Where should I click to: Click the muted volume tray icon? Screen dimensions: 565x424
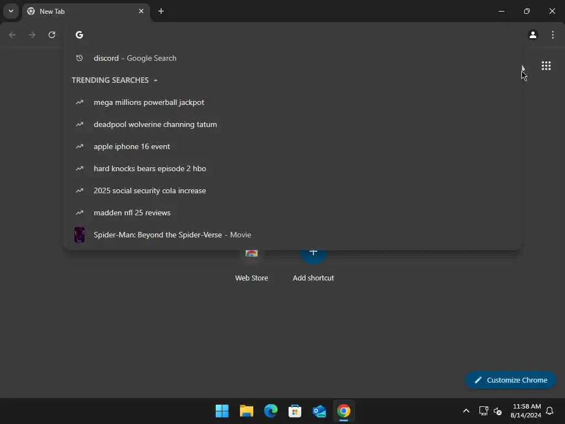coord(498,411)
